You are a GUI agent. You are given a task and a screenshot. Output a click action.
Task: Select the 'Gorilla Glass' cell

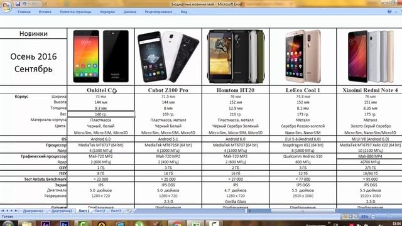236,202
